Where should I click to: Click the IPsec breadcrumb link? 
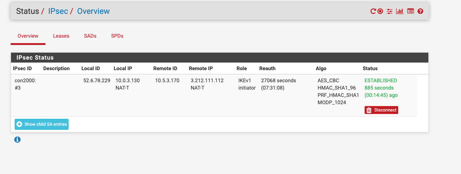(58, 11)
